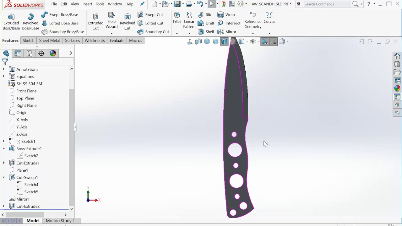This screenshot has height=226, width=402.
Task: Use the Draft feature tool
Action: tap(206, 23)
